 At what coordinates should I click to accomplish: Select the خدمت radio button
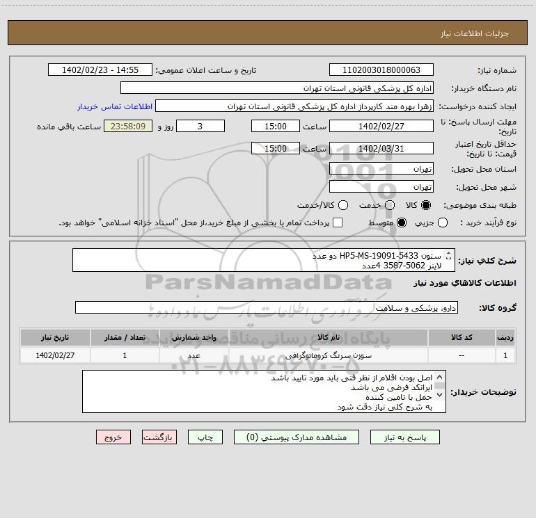[x=390, y=205]
